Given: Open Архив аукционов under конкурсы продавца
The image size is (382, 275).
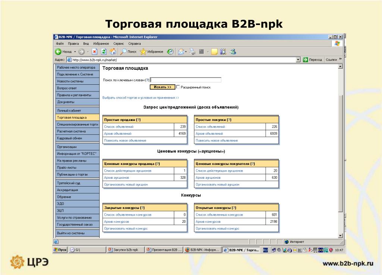Looking at the screenshot, I should pos(116,178).
